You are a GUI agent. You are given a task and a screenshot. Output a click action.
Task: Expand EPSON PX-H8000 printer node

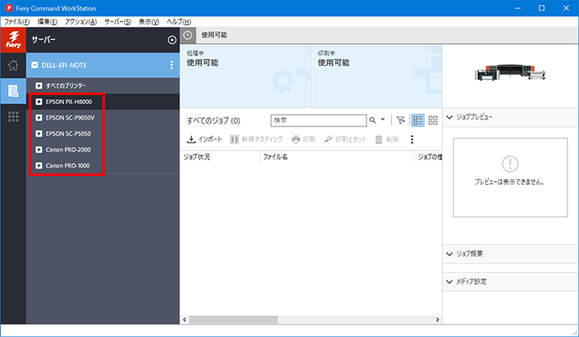pos(39,102)
